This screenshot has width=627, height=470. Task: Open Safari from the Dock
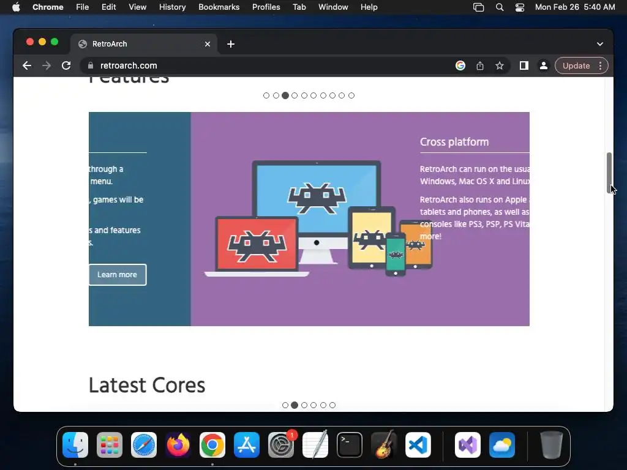(144, 445)
